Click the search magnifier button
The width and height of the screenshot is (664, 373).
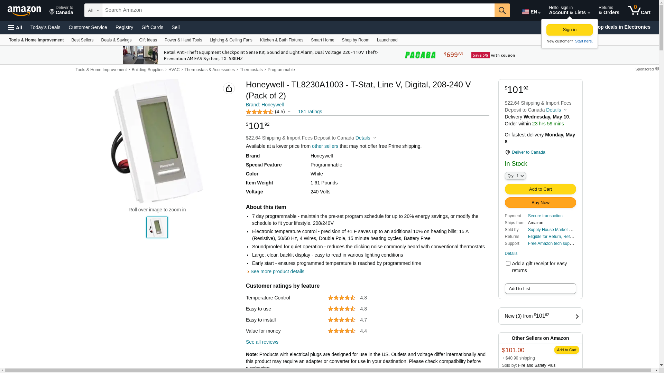pyautogui.click(x=502, y=10)
